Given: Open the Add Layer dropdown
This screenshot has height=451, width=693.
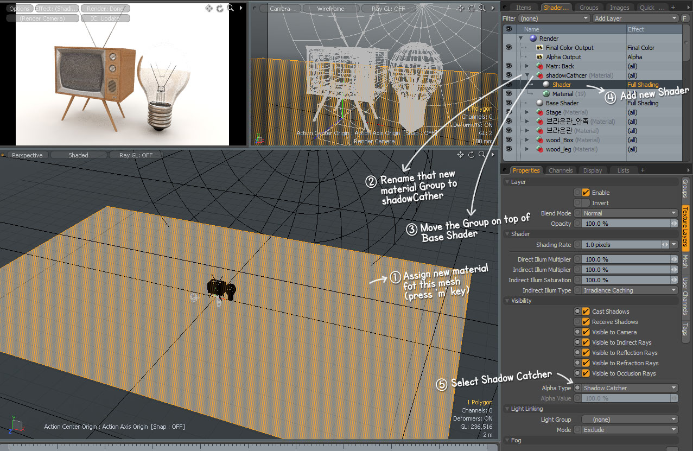Looking at the screenshot, I should (635, 18).
